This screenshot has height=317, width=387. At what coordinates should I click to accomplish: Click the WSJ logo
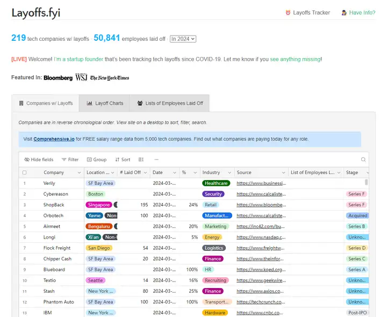tap(81, 77)
